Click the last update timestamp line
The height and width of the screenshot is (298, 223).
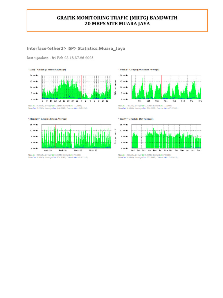click(x=60, y=58)
